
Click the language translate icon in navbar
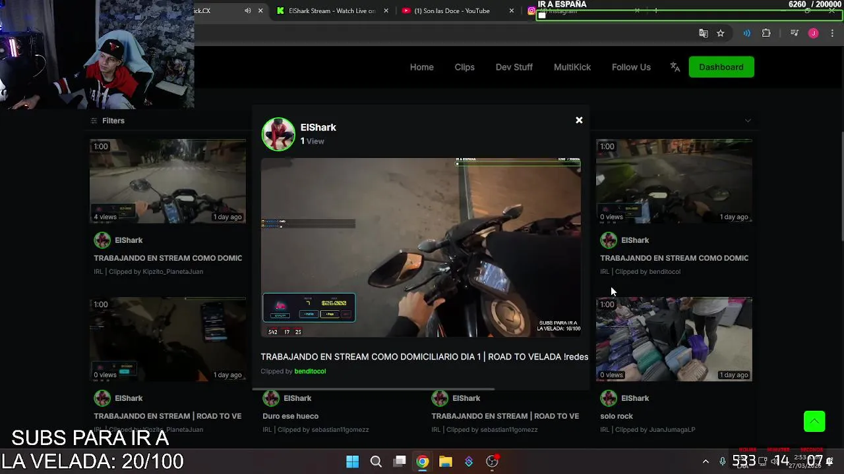pyautogui.click(x=675, y=67)
